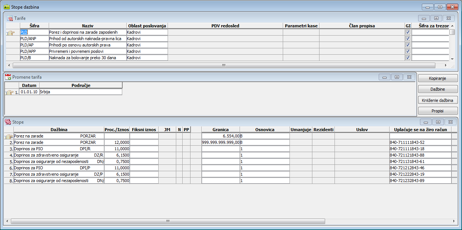The image size is (462, 230).
Task: Toggle the GI checkbox for the PLD row
Action: click(408, 32)
